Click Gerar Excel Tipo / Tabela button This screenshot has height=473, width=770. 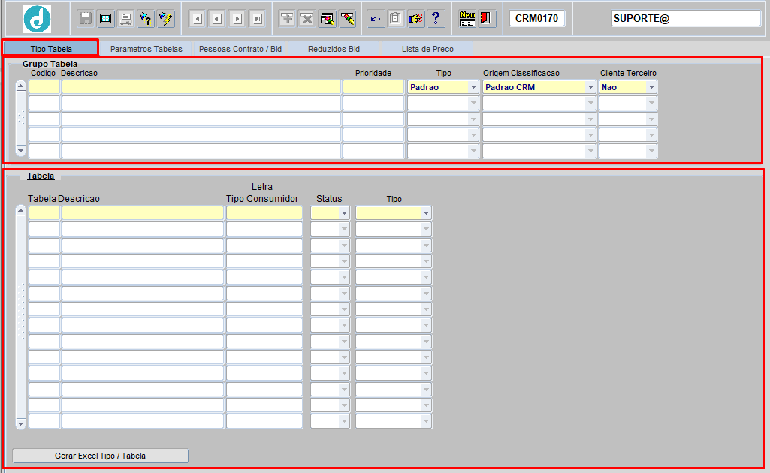pyautogui.click(x=100, y=456)
